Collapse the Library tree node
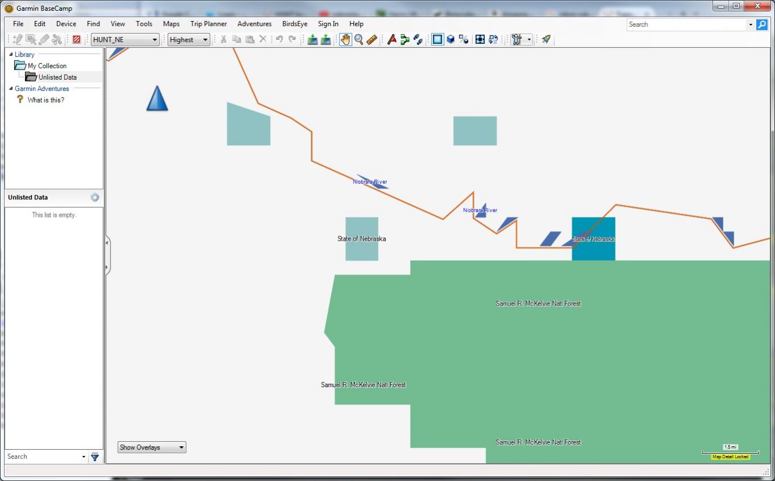Screen dimensions: 775x481 click(x=11, y=54)
